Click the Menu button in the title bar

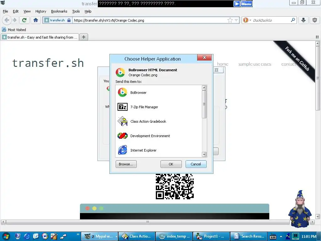246,4
